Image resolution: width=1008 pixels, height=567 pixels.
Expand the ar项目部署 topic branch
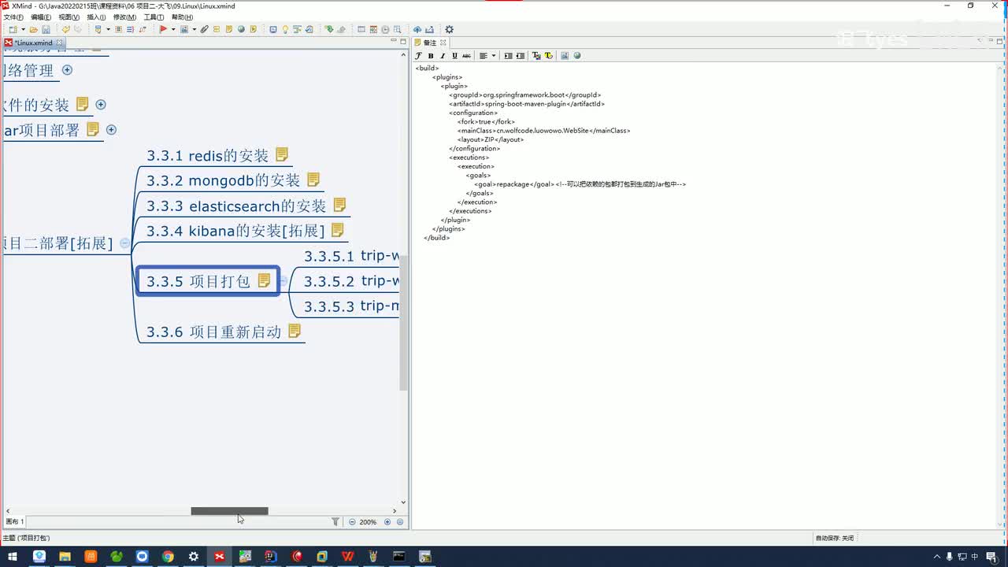tap(111, 130)
